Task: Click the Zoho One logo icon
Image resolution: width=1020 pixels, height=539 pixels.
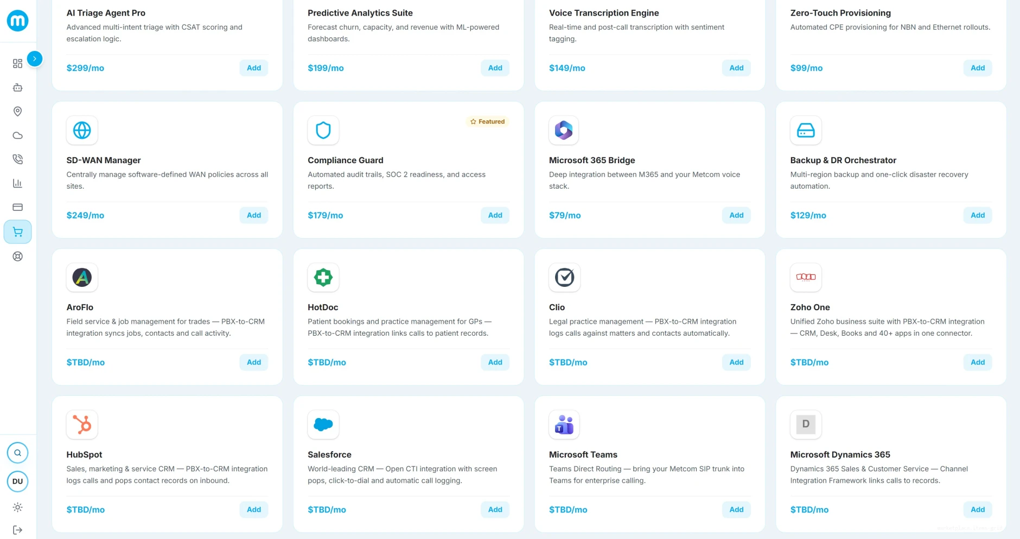Action: pos(806,278)
